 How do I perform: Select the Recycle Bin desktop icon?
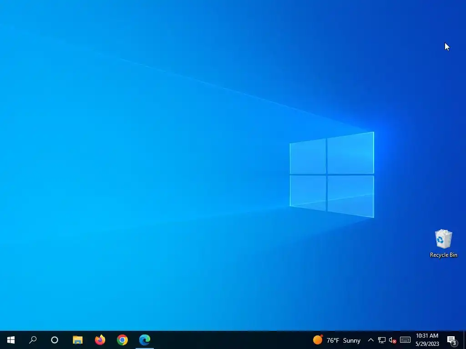[x=443, y=244]
